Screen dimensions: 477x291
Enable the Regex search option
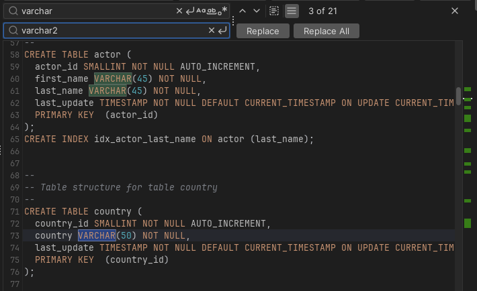pyautogui.click(x=224, y=11)
